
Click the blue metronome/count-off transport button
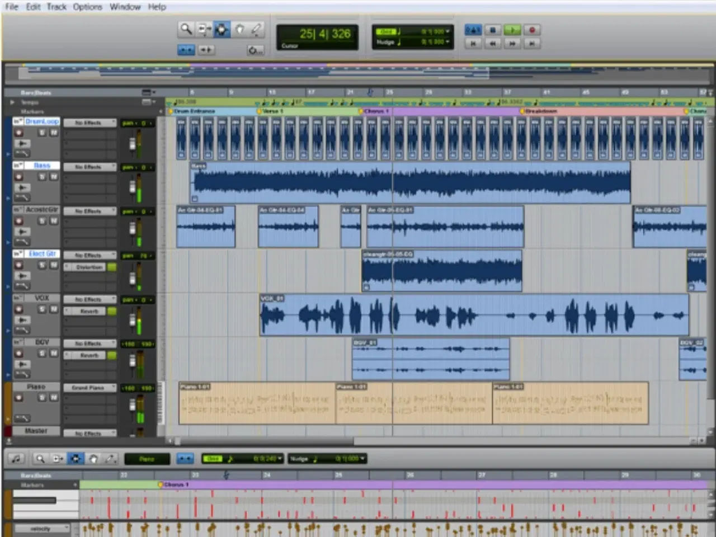[473, 30]
